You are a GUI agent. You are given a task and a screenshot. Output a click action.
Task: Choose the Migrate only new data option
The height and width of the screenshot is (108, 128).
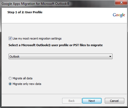[10, 84]
